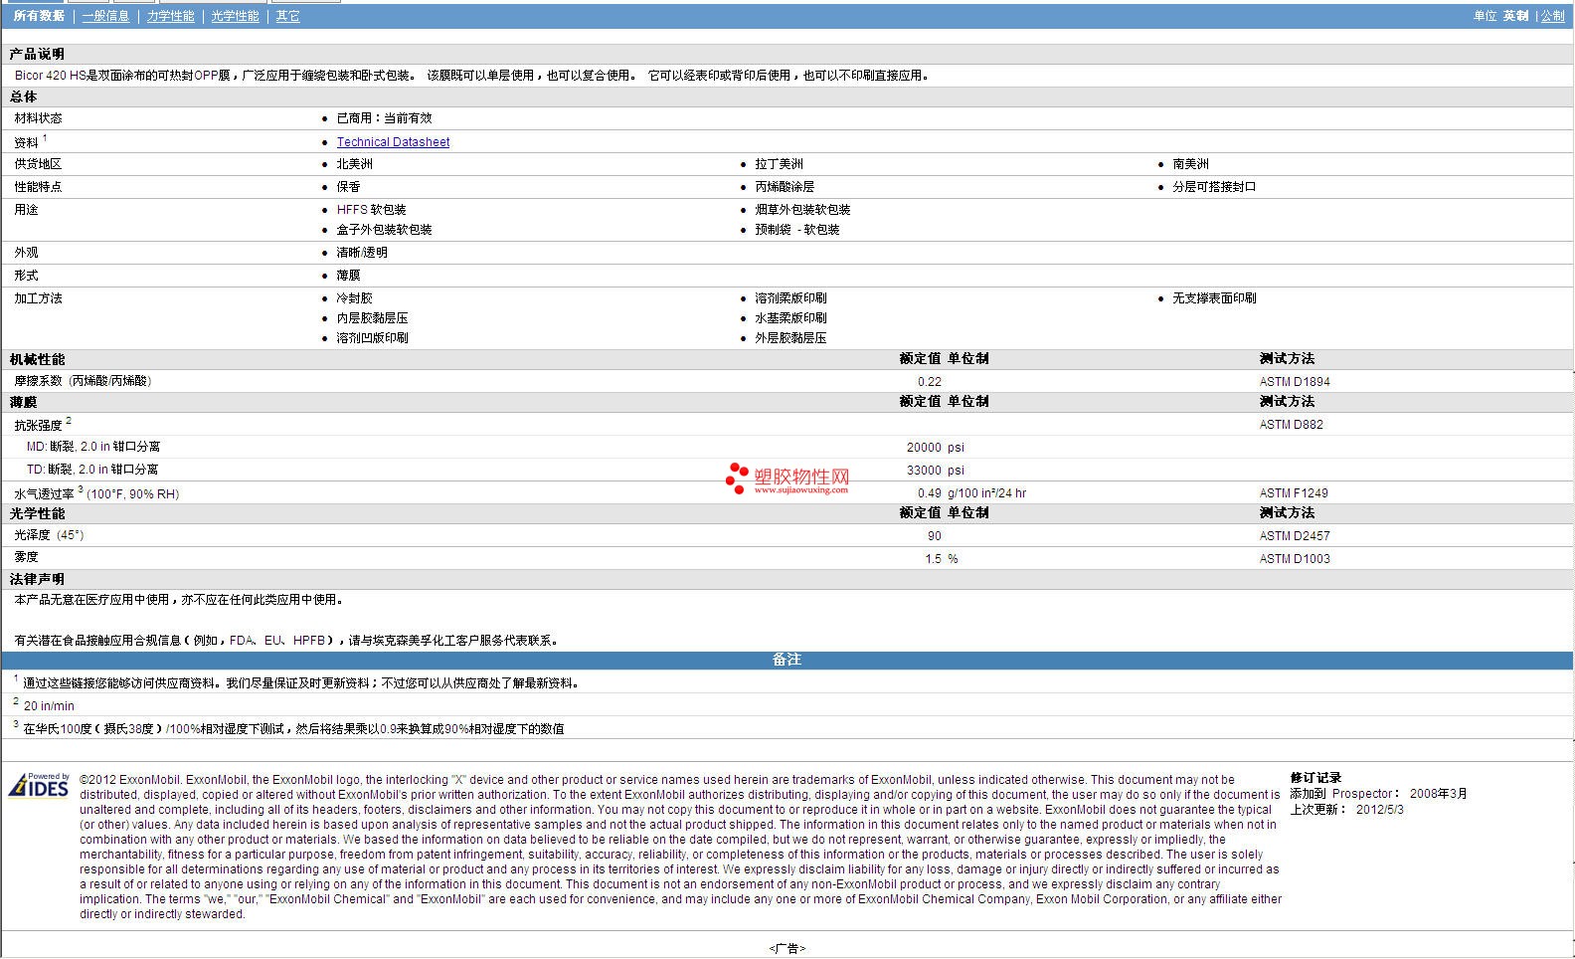Select the 材料状态 row label
This screenshot has width=1575, height=959.
pos(38,118)
